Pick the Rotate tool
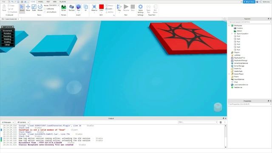 (x=40, y=8)
